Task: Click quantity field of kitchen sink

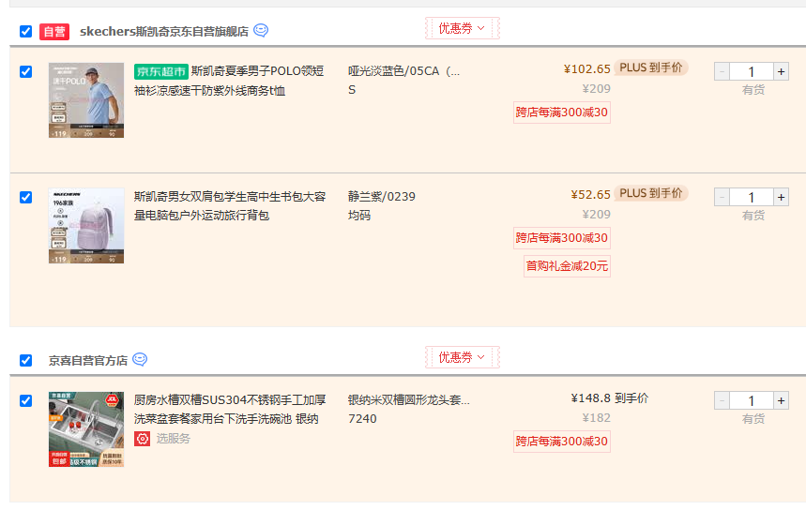Action: point(752,400)
